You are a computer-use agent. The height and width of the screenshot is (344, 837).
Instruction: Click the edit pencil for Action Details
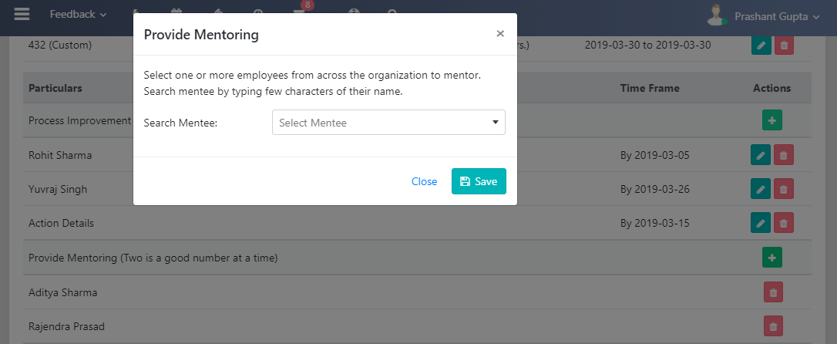[x=761, y=223]
